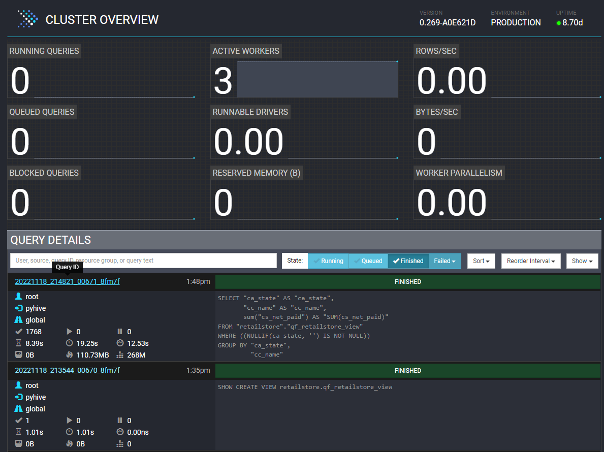Click the FINISHED progress bar for query 00670

pos(408,371)
